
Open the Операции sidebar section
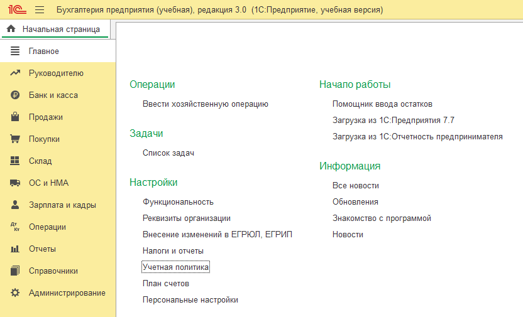tap(58, 227)
